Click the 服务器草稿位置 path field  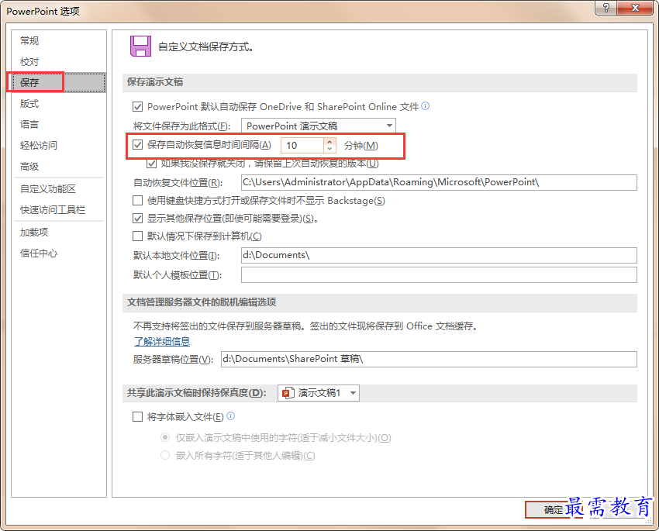[429, 359]
